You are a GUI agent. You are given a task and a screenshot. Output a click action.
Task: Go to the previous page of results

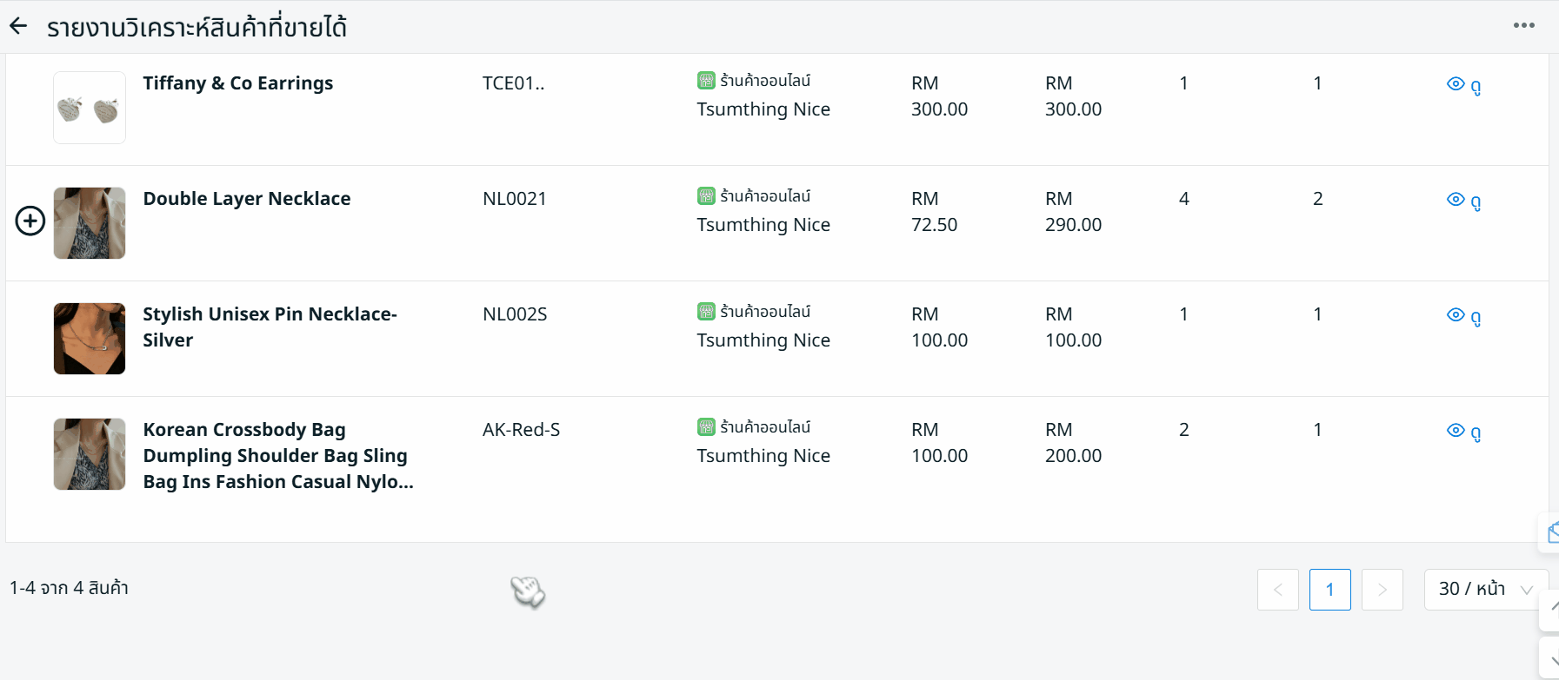coord(1277,590)
